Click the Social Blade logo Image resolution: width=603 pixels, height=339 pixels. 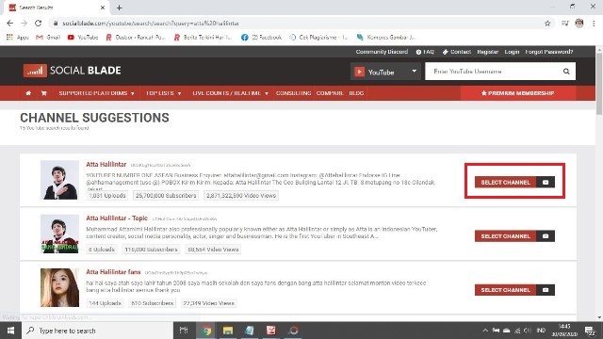[72, 71]
